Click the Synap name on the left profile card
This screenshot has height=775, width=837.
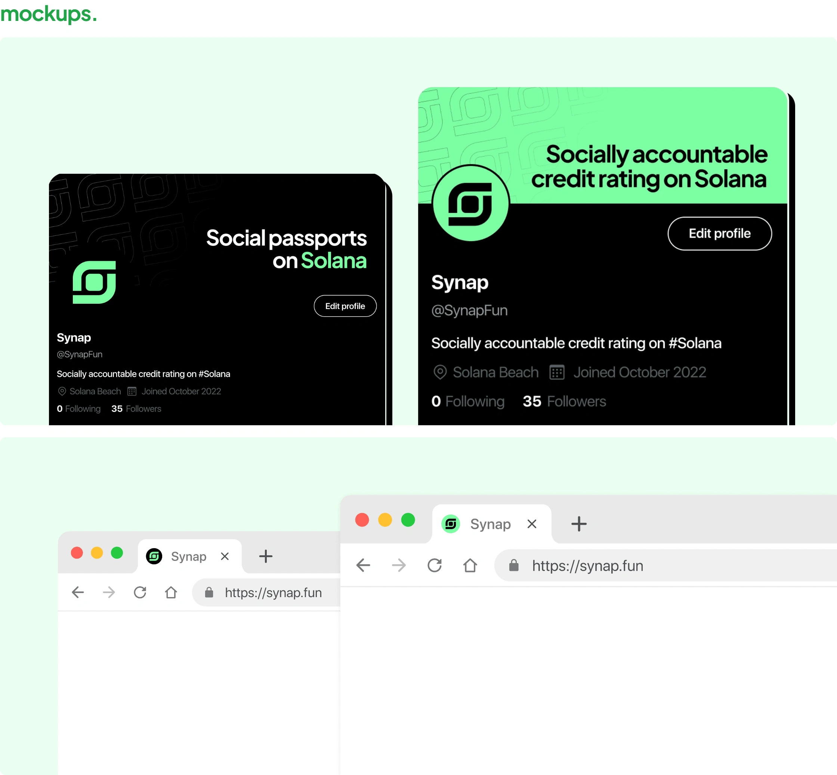[x=74, y=338]
